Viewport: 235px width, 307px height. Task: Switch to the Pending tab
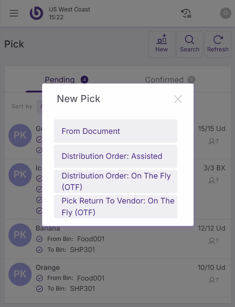[x=60, y=80]
